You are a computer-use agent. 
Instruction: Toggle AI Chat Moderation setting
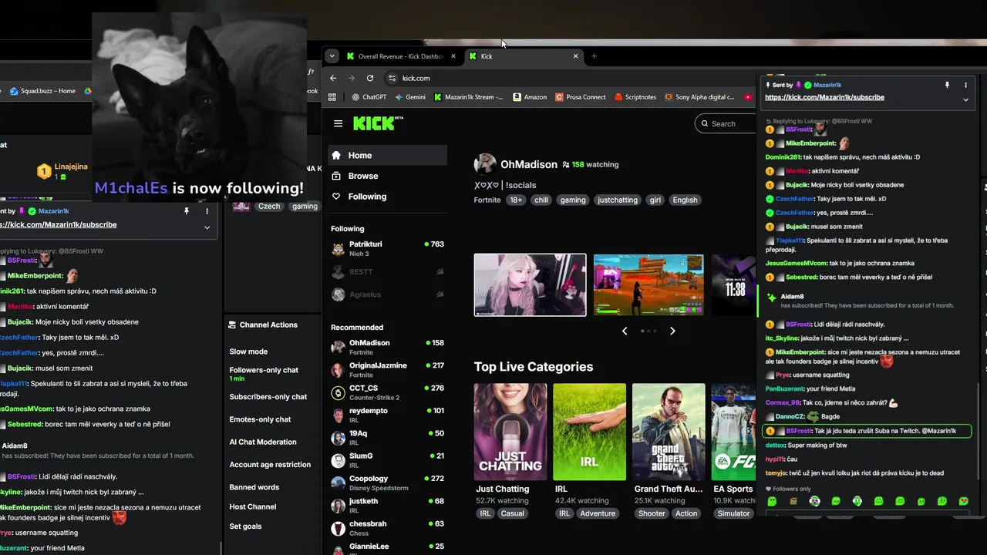(263, 442)
